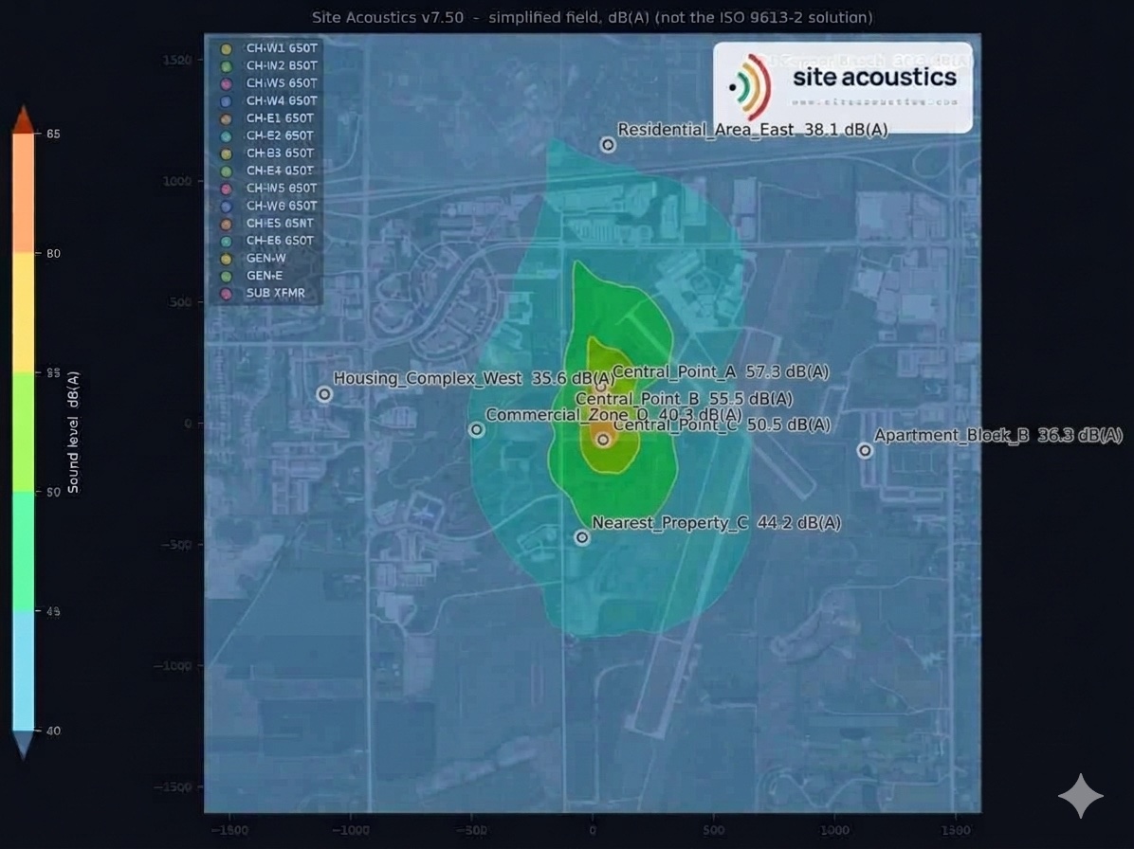Click the yellow CH-W1 650T legend marker
Viewport: 1134px width, 849px height.
click(x=227, y=49)
